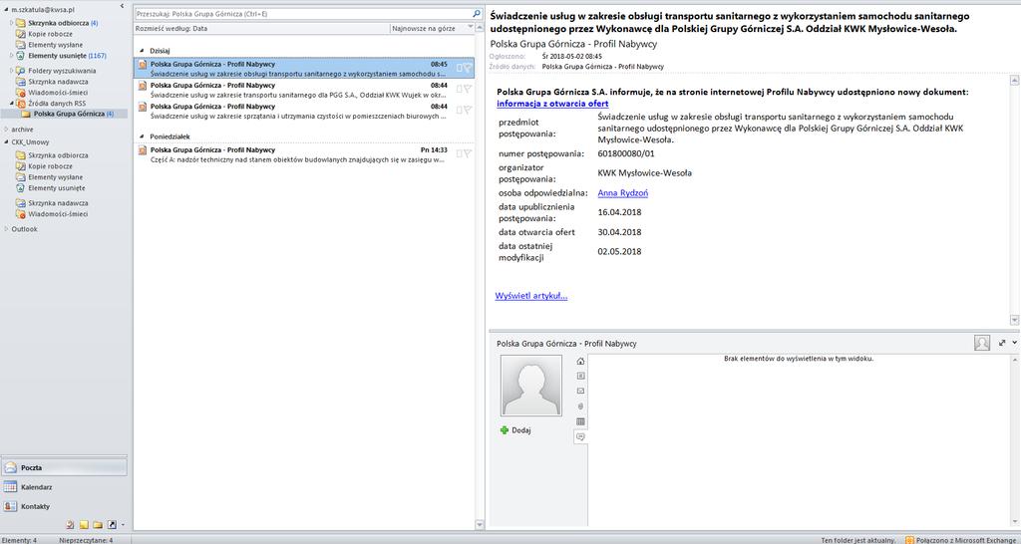Image resolution: width=1021 pixels, height=544 pixels.
Task: Expand the Outlook data file
Action: (x=6, y=229)
